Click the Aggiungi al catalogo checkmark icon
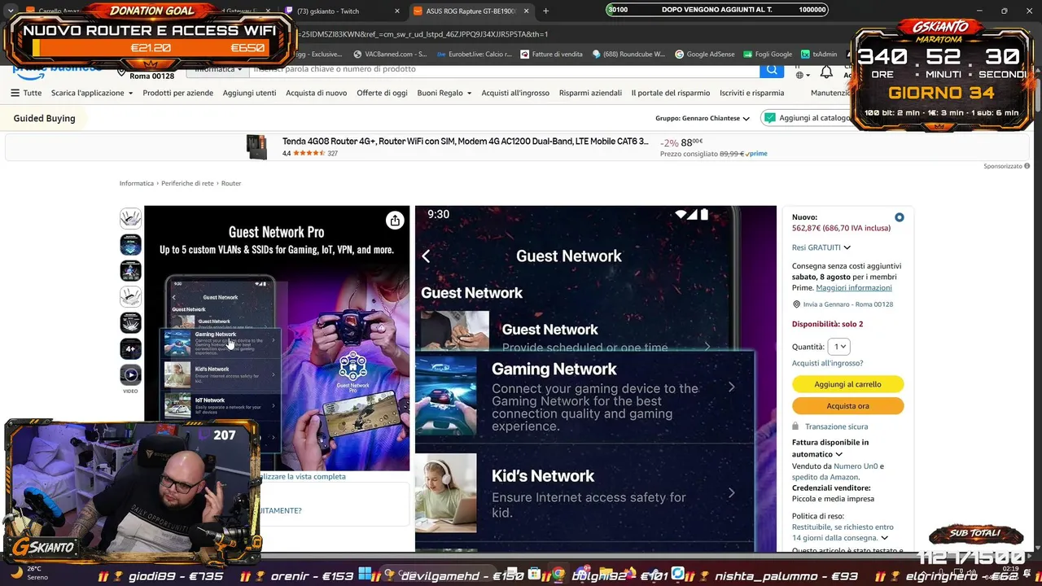Viewport: 1042px width, 586px height. tap(769, 118)
